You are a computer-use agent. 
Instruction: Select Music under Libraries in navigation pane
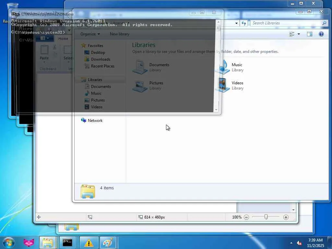(x=93, y=93)
